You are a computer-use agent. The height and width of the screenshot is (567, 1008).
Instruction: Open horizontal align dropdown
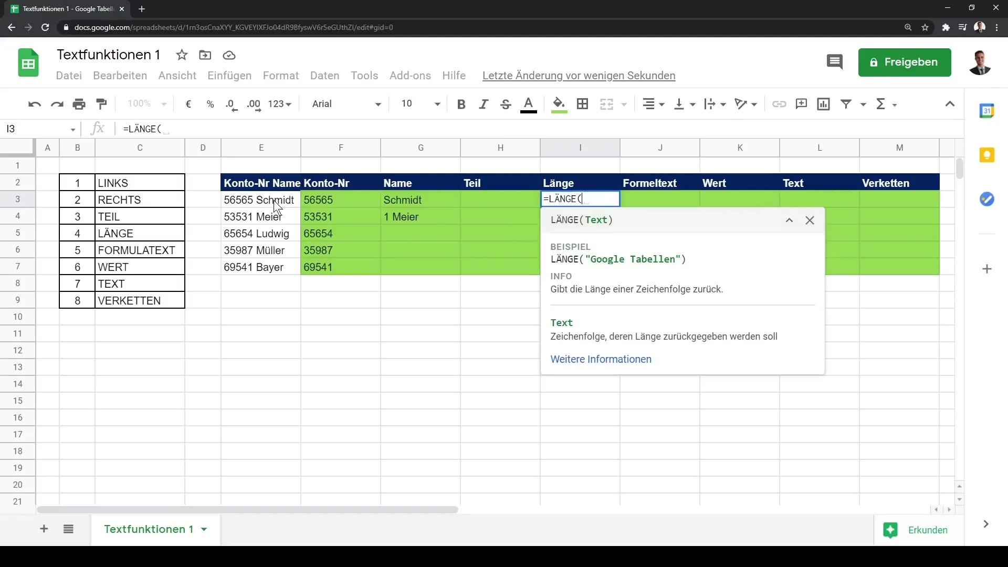(x=654, y=104)
